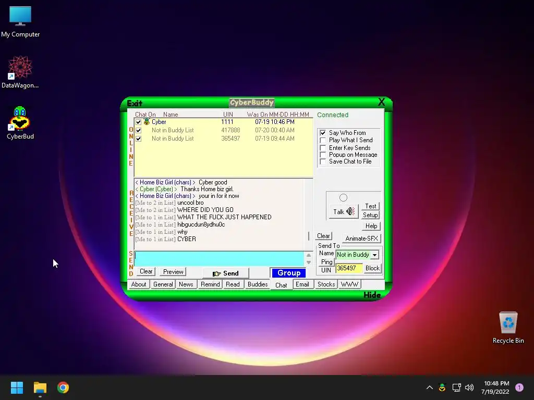
Task: Select the Cyber buddy row name
Action: click(159, 122)
